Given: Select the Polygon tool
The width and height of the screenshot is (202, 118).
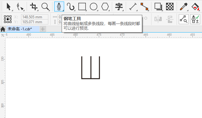Looking at the screenshot, I should click(x=105, y=7).
